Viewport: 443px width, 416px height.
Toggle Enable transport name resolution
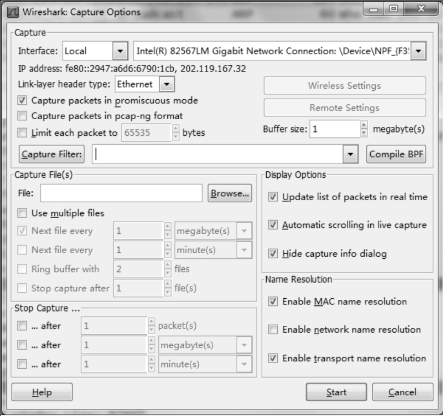coord(273,358)
